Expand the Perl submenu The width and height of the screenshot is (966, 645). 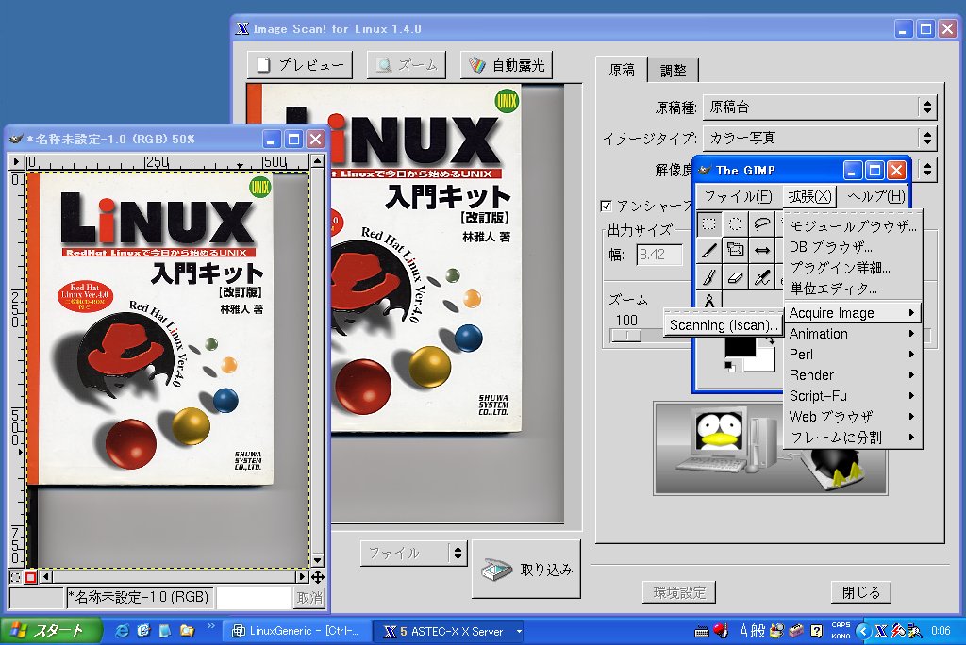pyautogui.click(x=853, y=355)
